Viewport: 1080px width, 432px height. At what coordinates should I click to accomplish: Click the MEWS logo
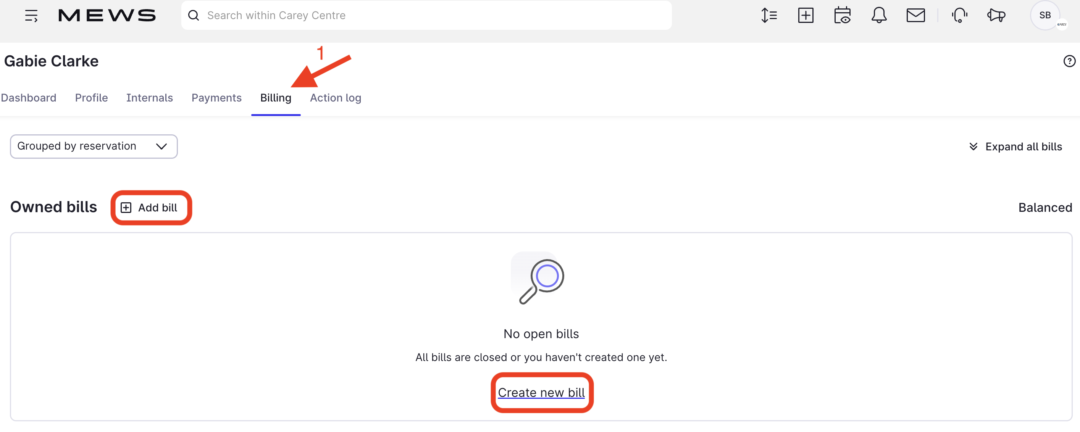tap(107, 16)
